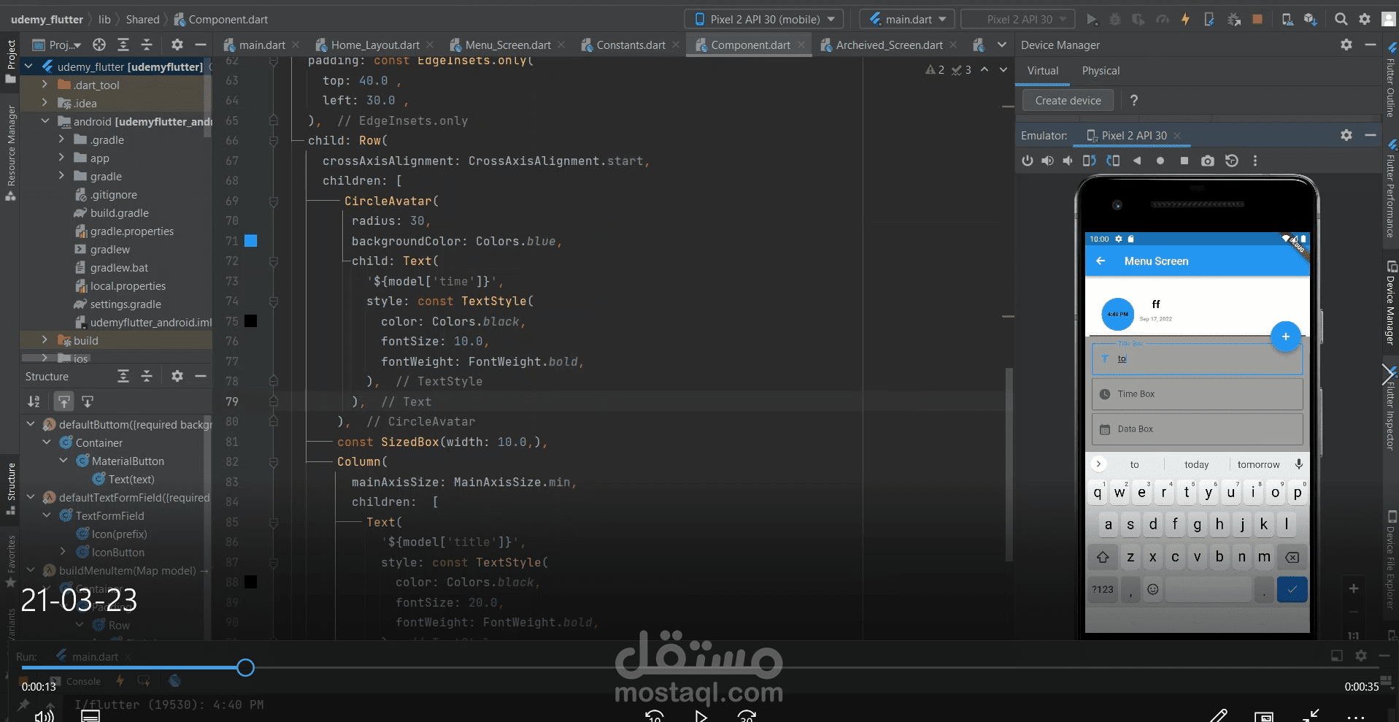Expand the build folder in project tree
The height and width of the screenshot is (722, 1399).
[x=45, y=340]
